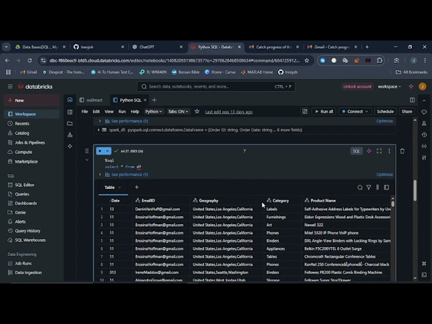432x324 pixels.
Task: Open Query History in the sidebar
Action: pos(32,231)
